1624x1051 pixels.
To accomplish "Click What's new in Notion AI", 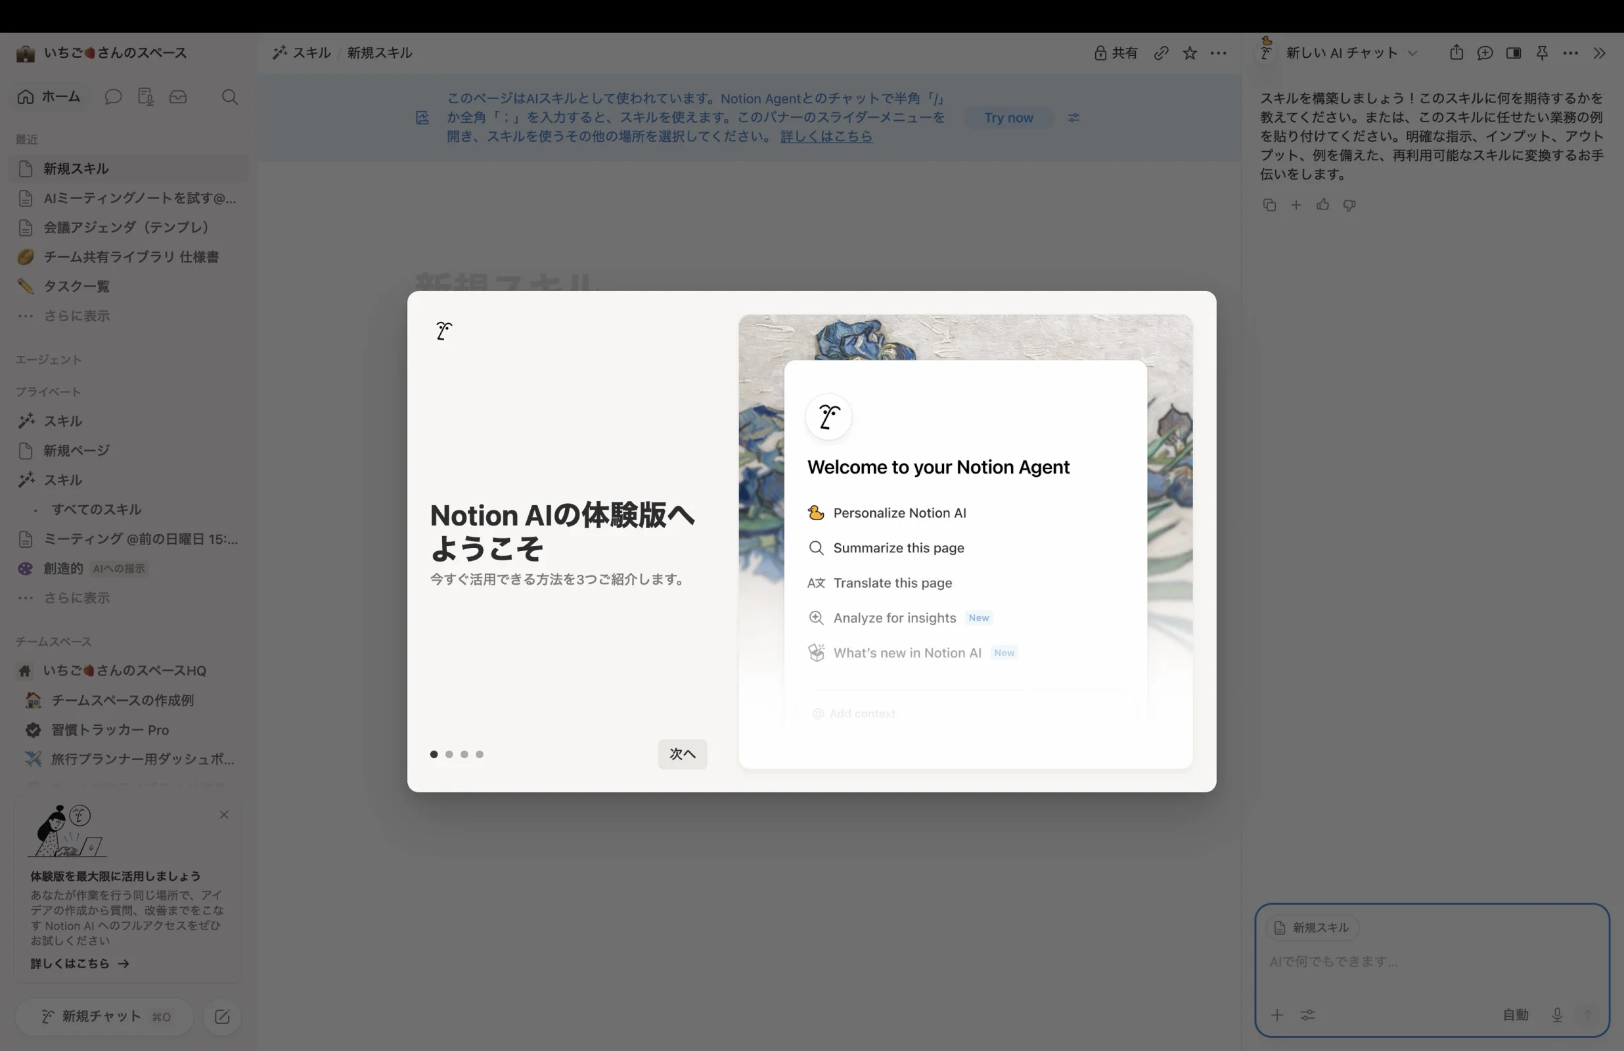I will click(913, 652).
